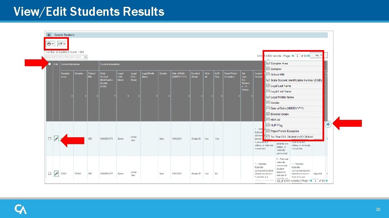Uncheck Legal Middle Name column option
This screenshot has width=389, height=218.
point(268,97)
